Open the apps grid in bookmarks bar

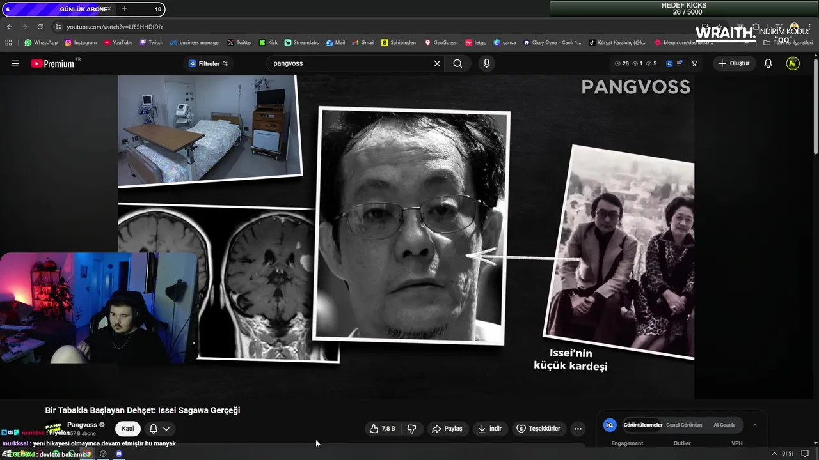8,43
